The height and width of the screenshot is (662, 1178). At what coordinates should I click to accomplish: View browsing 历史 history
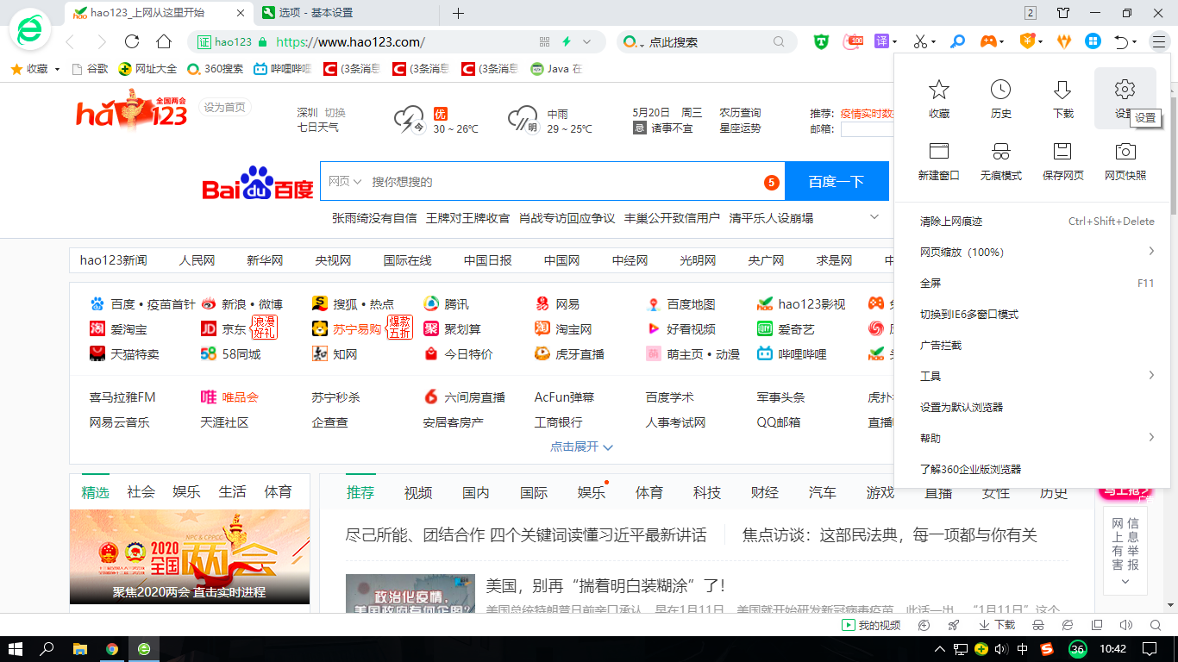point(999,97)
